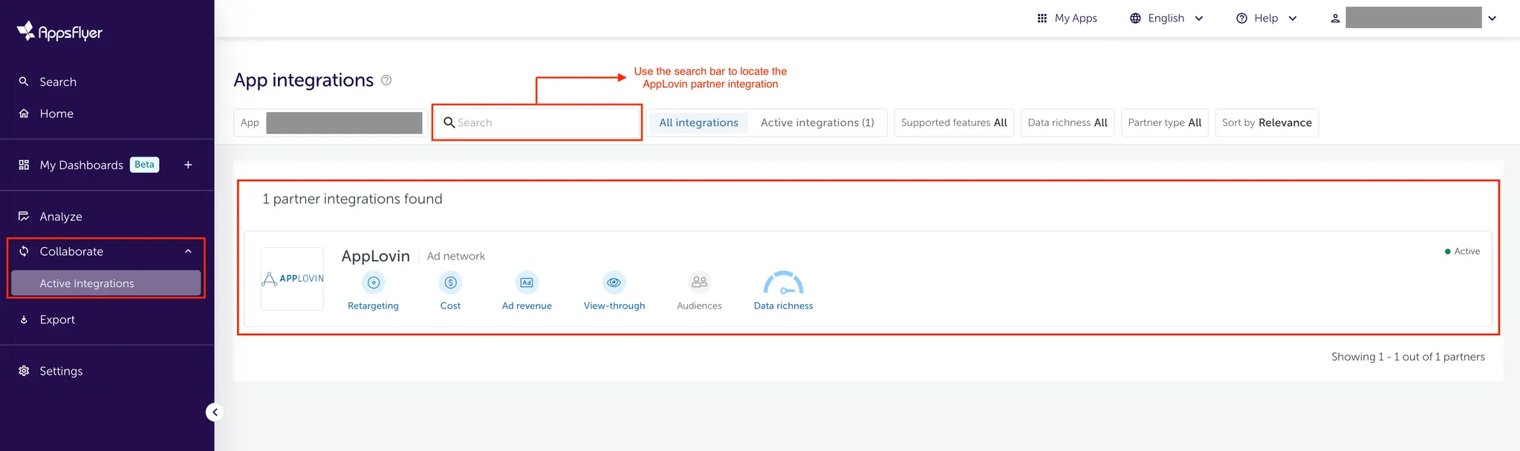Viewport: 1520px width, 451px height.
Task: Click the AppsFlyer logo
Action: [x=59, y=31]
